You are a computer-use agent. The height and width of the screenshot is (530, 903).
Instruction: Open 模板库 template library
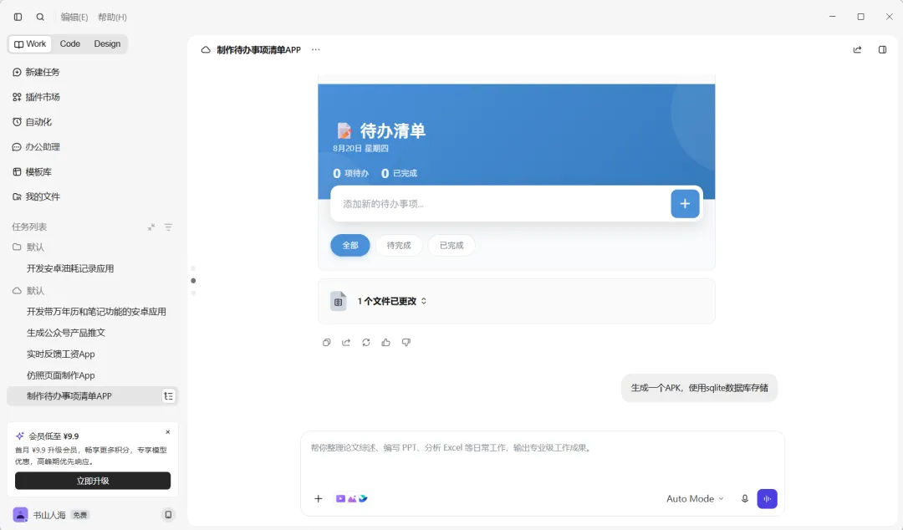(32, 171)
